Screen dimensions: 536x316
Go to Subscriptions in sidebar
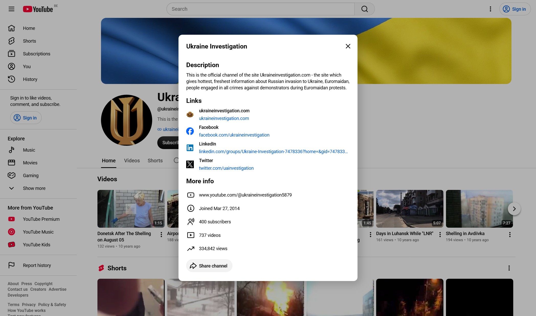(x=38, y=54)
